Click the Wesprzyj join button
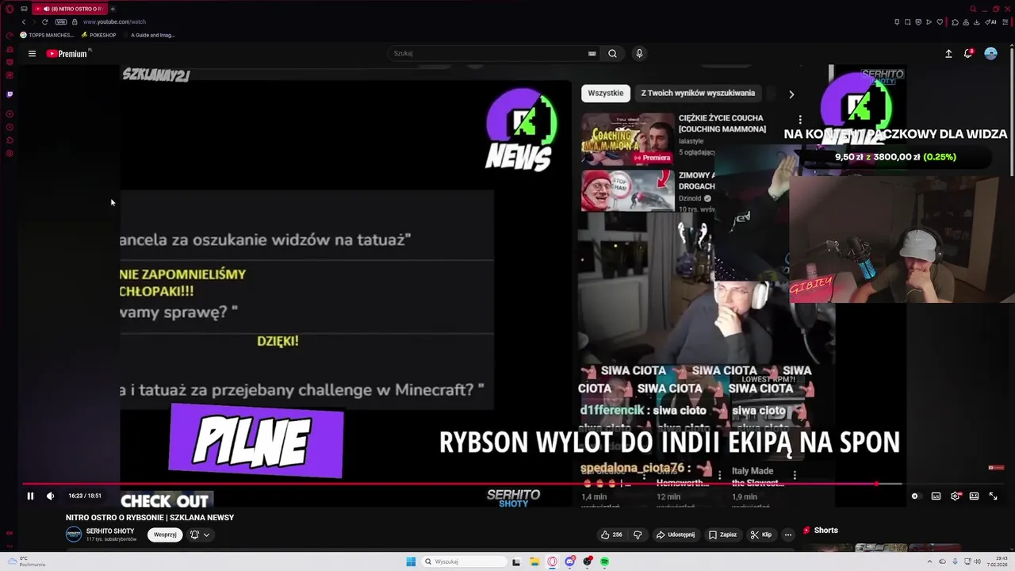The width and height of the screenshot is (1015, 571). 165,535
